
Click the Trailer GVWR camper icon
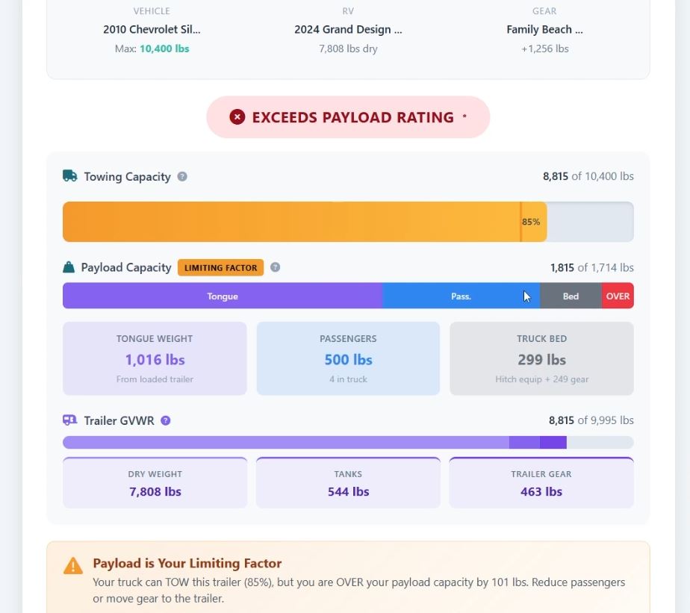(69, 420)
